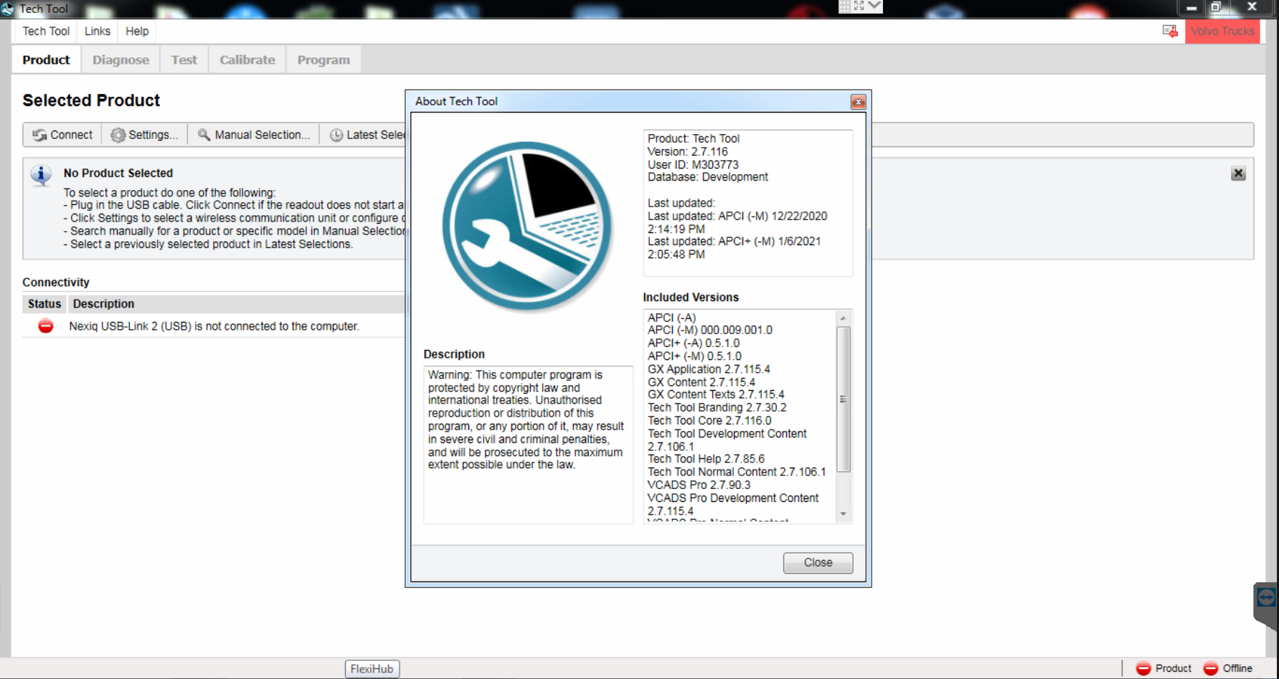Click the Status column header
Viewport: 1279px width, 679px height.
(x=44, y=304)
